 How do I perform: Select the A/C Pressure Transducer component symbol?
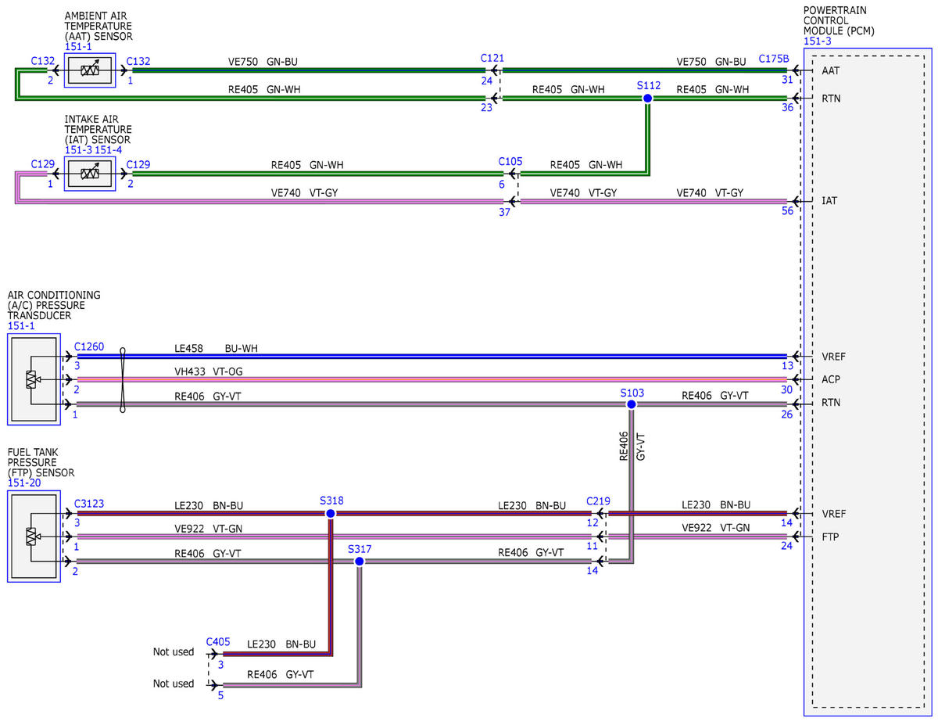(34, 380)
